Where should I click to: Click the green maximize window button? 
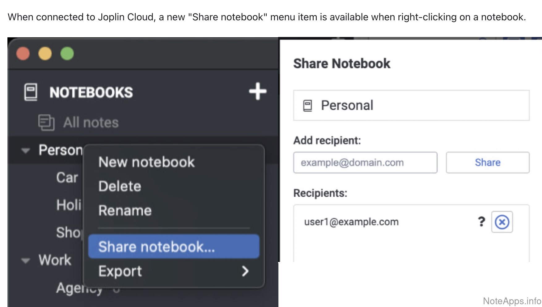pyautogui.click(x=67, y=54)
